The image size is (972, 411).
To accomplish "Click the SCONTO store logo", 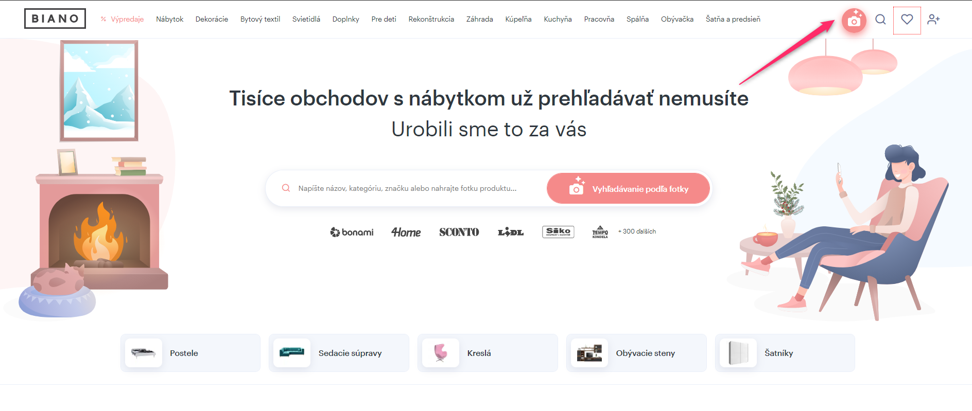I will click(x=459, y=232).
